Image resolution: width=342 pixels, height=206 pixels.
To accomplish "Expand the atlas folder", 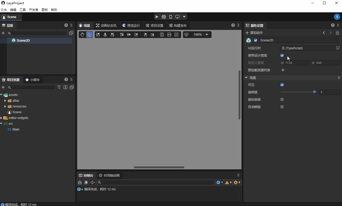I will [5, 101].
